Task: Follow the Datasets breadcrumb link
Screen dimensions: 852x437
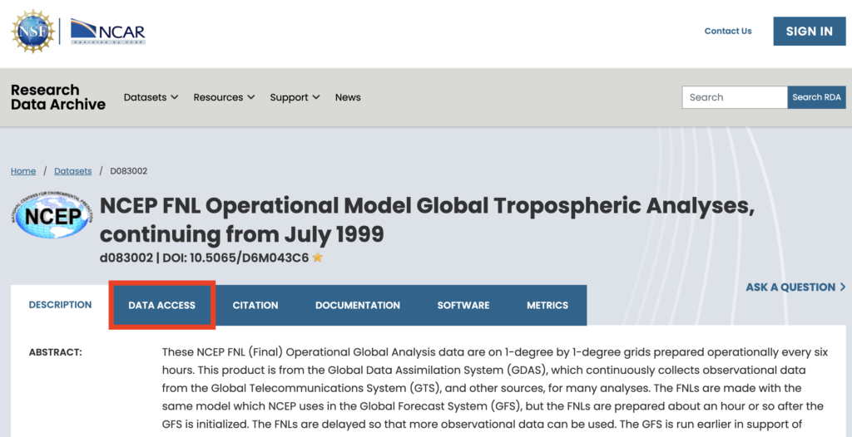Action: pyautogui.click(x=73, y=171)
